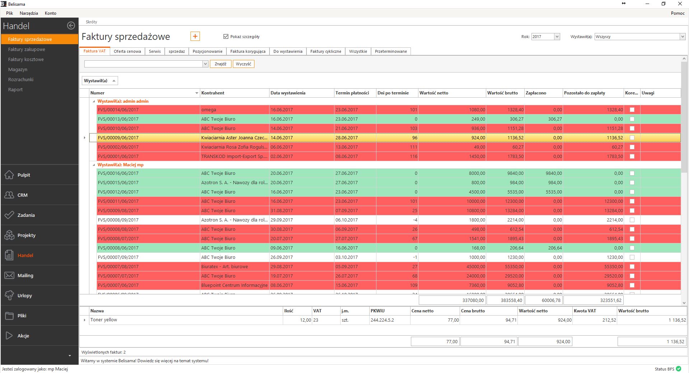Open the Mailing envelope icon
Viewport: 689px width, 373px height.
(9, 275)
